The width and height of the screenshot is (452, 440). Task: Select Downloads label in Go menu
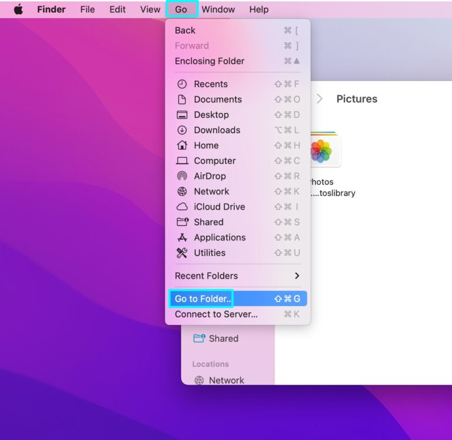217,130
